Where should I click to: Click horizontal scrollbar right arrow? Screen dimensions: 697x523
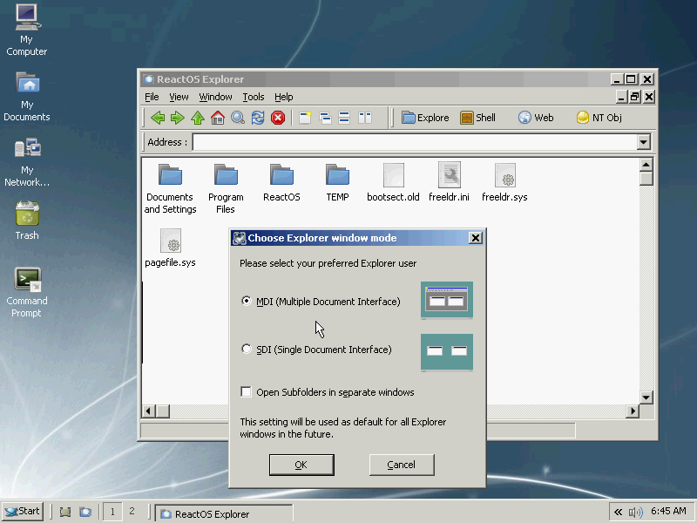633,411
